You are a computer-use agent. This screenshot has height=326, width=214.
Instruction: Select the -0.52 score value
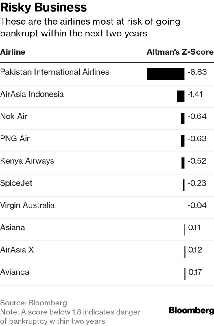click(197, 161)
